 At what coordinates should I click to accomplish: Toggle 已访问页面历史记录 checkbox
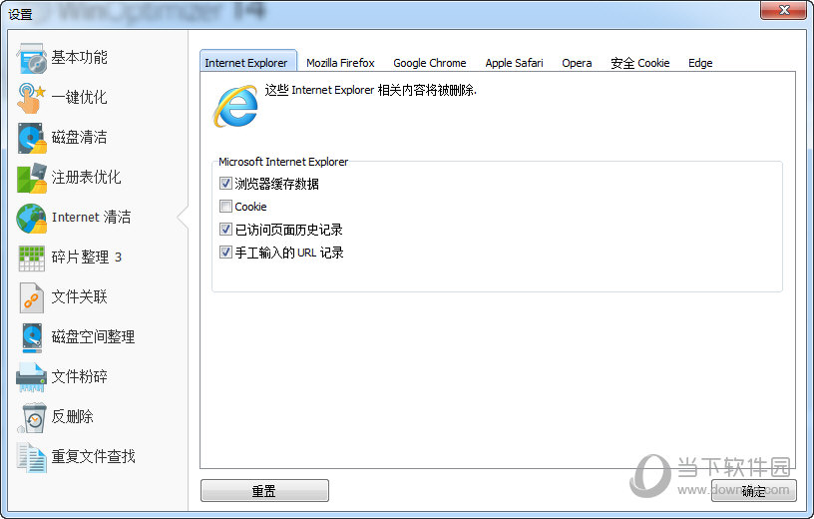225,230
